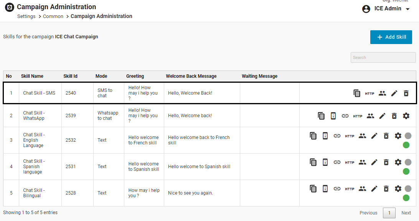Viewport: 419px width, 221px height.
Task: Delete the Chat Skill - Bilingual skill
Action: coord(386,188)
